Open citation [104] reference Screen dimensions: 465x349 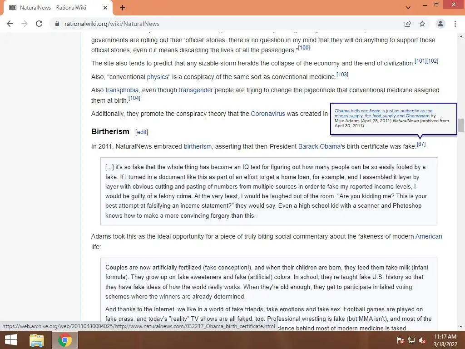(x=134, y=98)
